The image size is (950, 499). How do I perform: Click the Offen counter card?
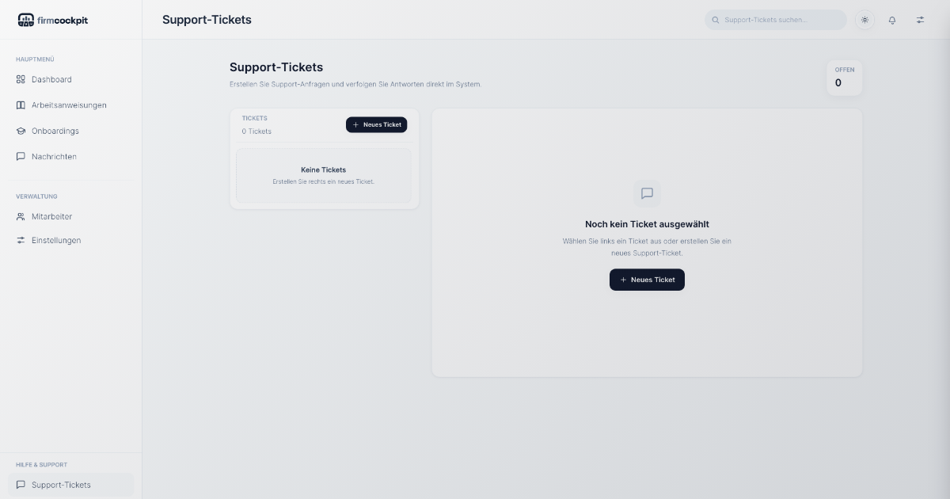pos(844,78)
